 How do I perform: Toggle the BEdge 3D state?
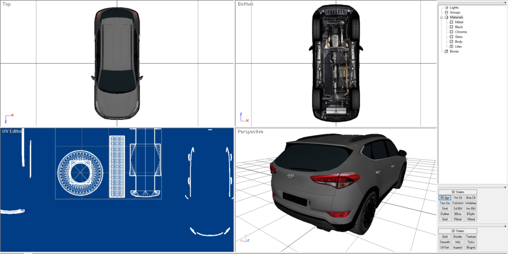pyautogui.click(x=444, y=198)
